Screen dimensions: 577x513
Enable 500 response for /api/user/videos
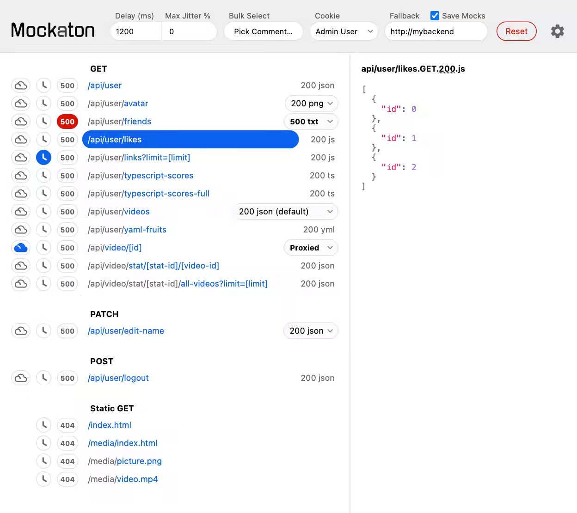tap(67, 211)
